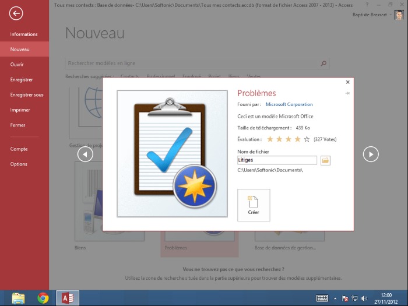Click the Access icon in the taskbar
The image size is (408, 306).
coord(68,298)
